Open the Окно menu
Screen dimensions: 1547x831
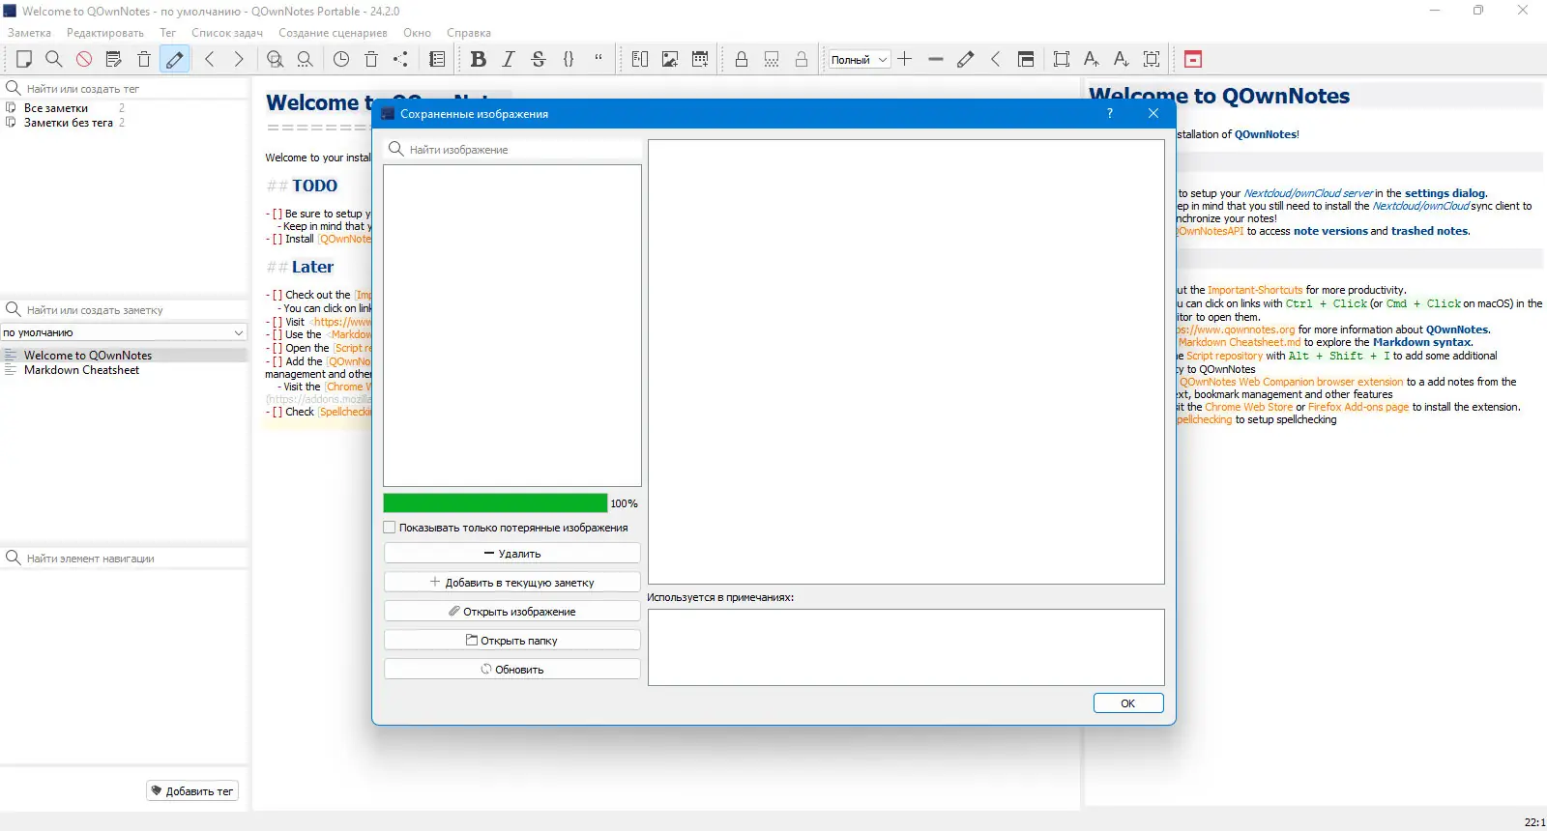(x=417, y=33)
